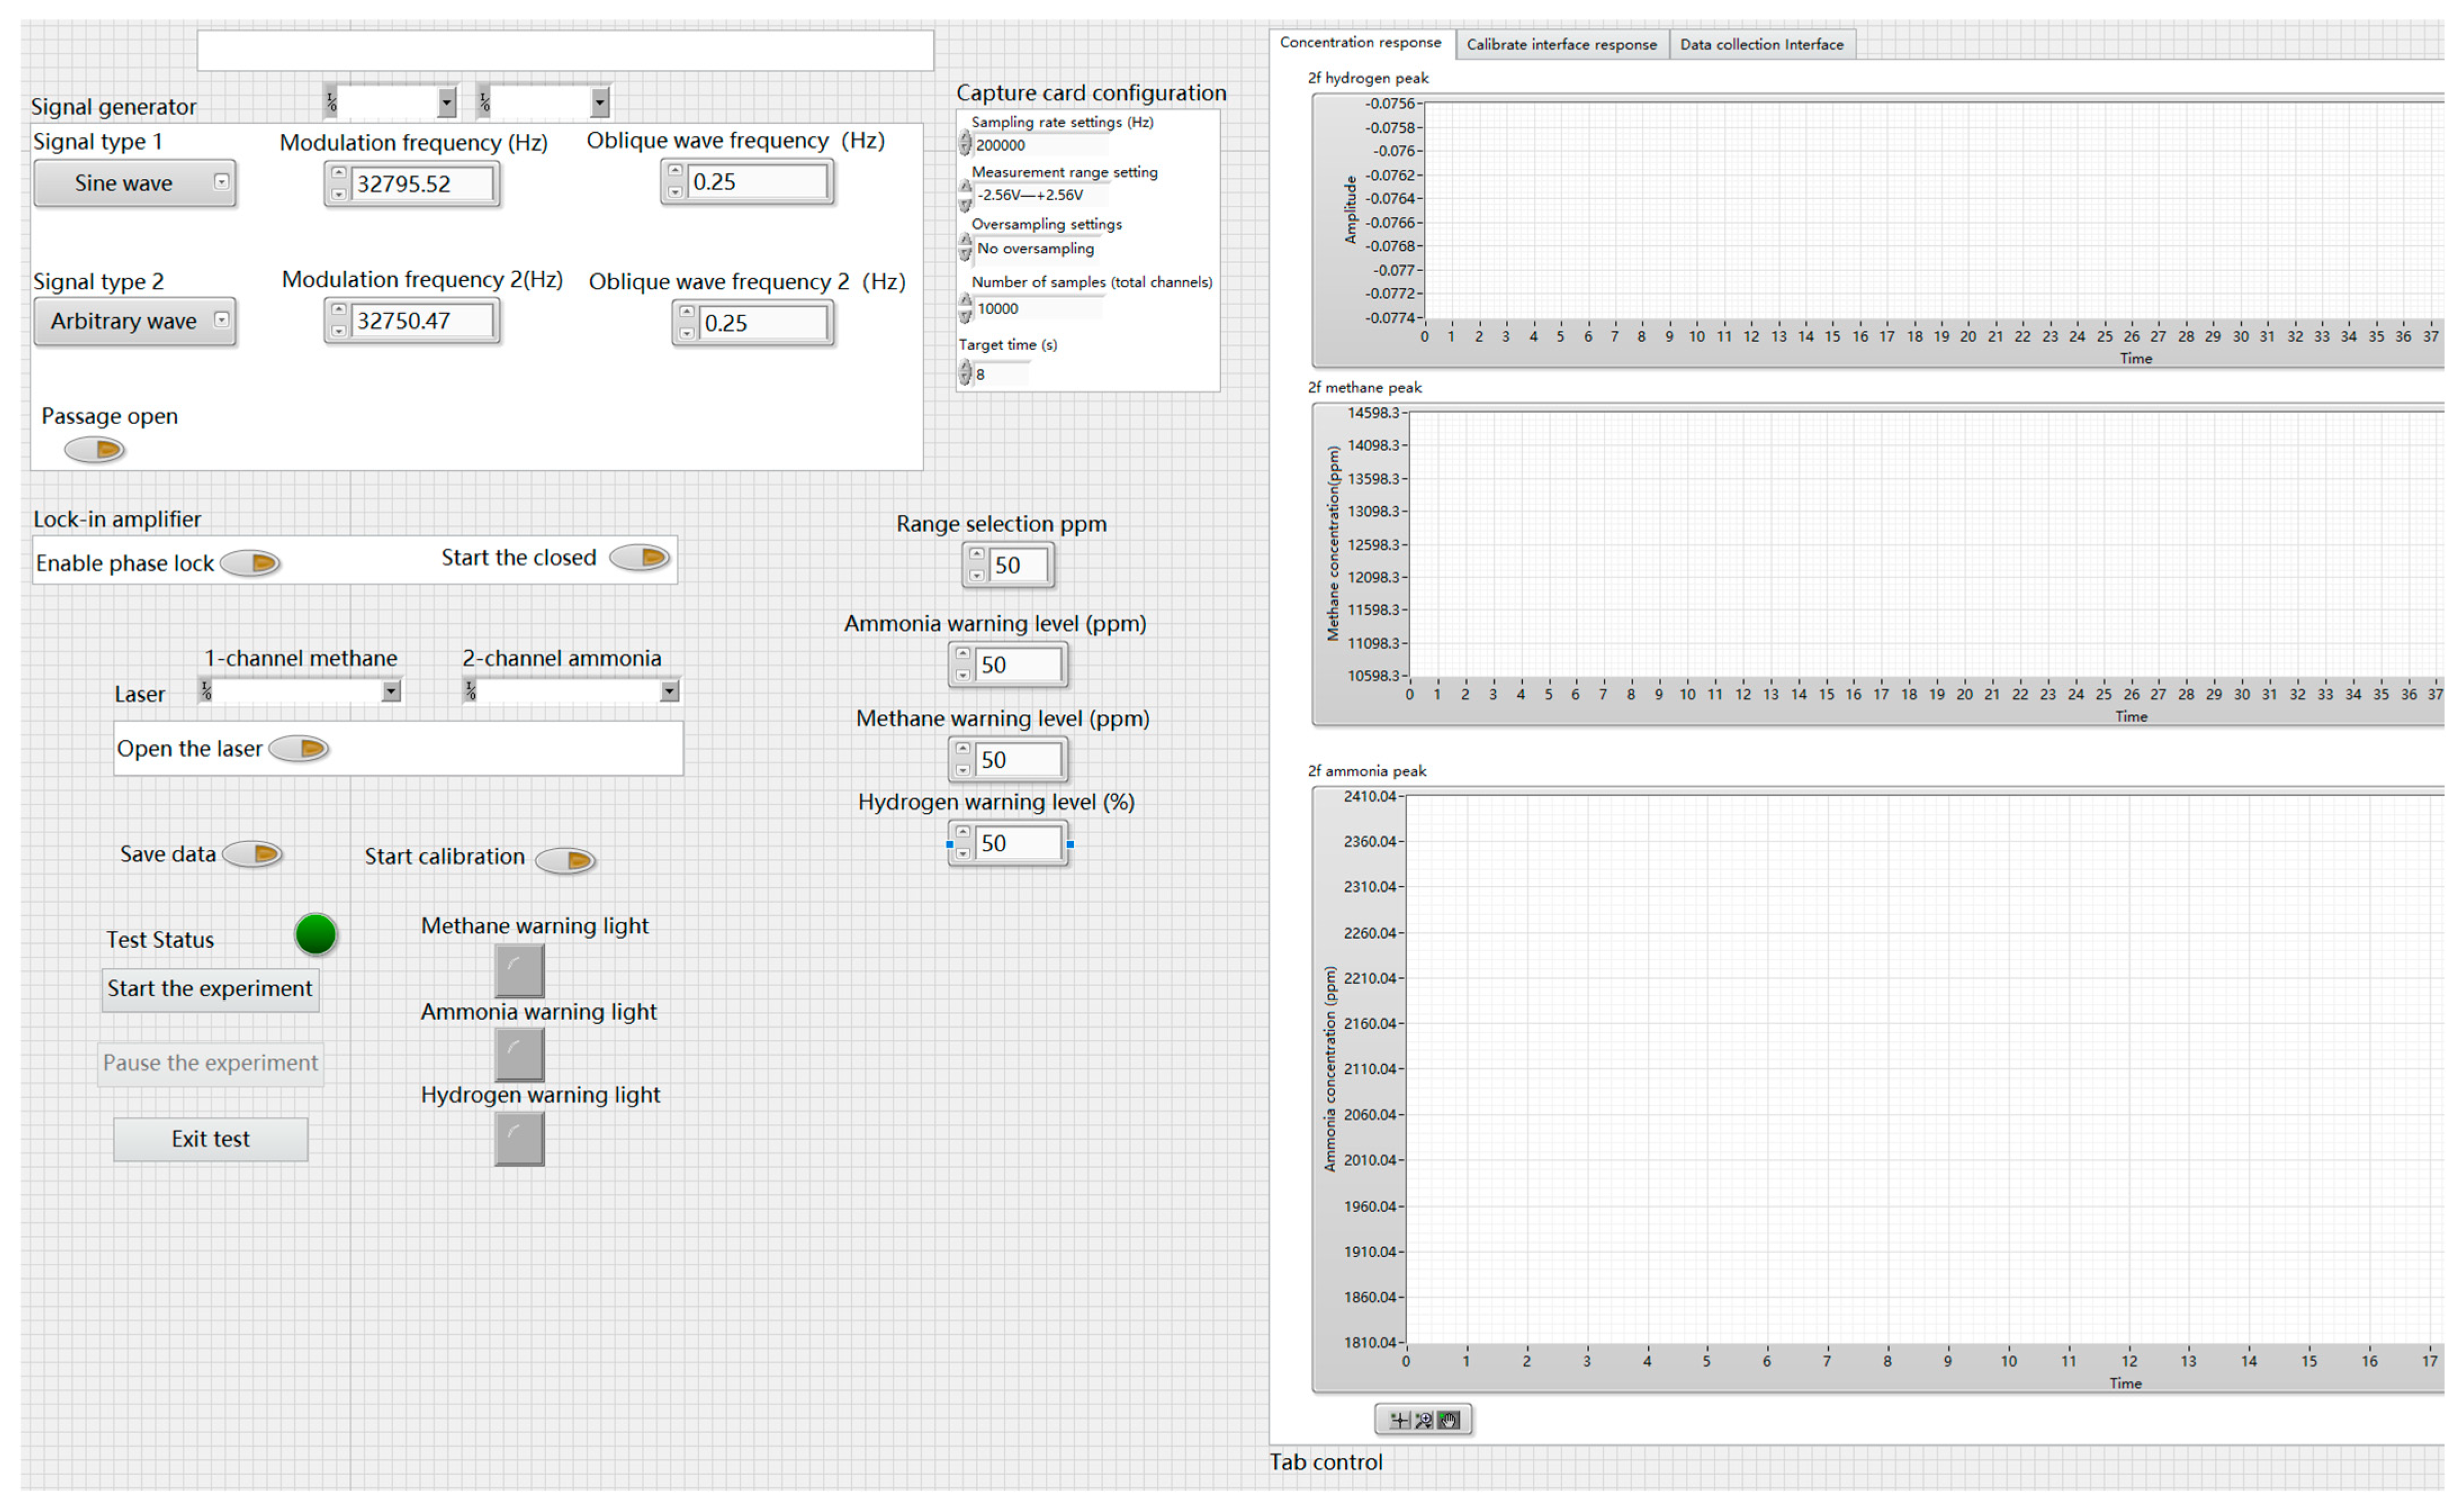Image resolution: width=2460 pixels, height=1512 pixels.
Task: Open the Signal type 1 Sine wave dropdown
Action: 135,183
